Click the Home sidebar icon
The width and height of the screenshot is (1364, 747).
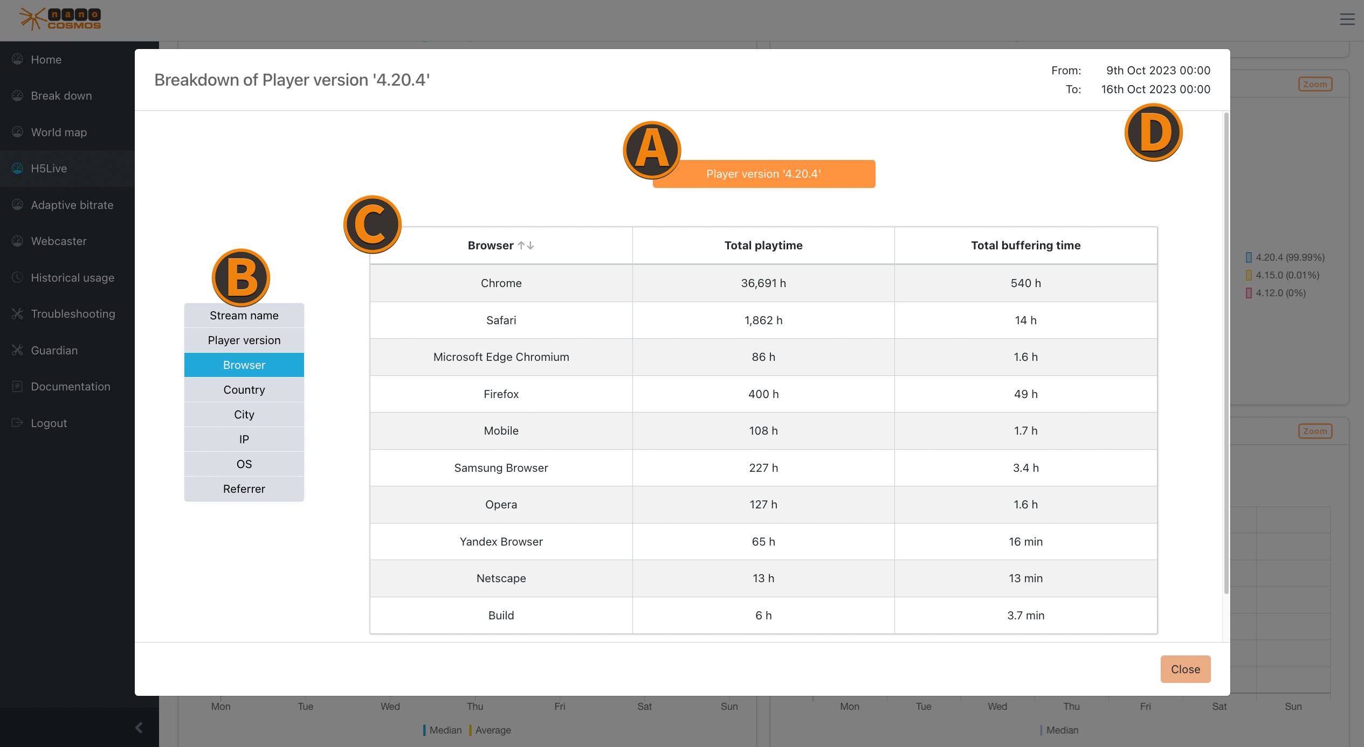pos(17,59)
